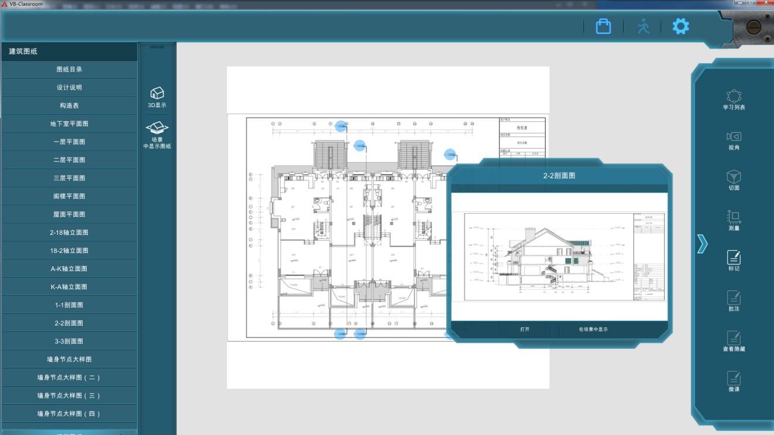
Task: Click the 打开 button in popup
Action: click(524, 330)
